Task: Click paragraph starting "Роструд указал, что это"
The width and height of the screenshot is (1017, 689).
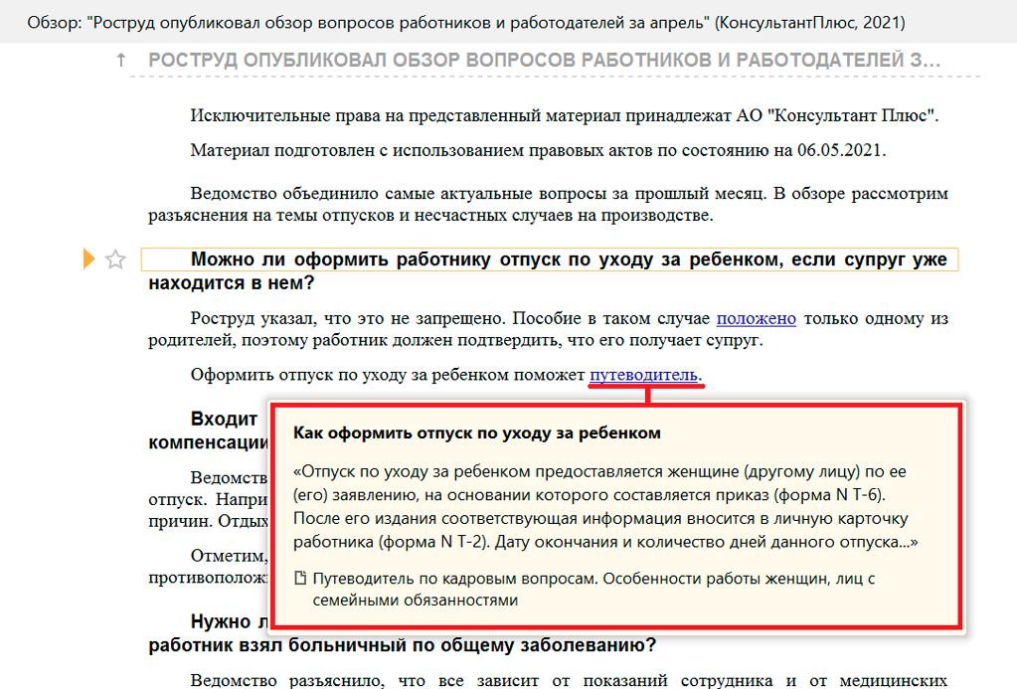Action: (x=548, y=329)
